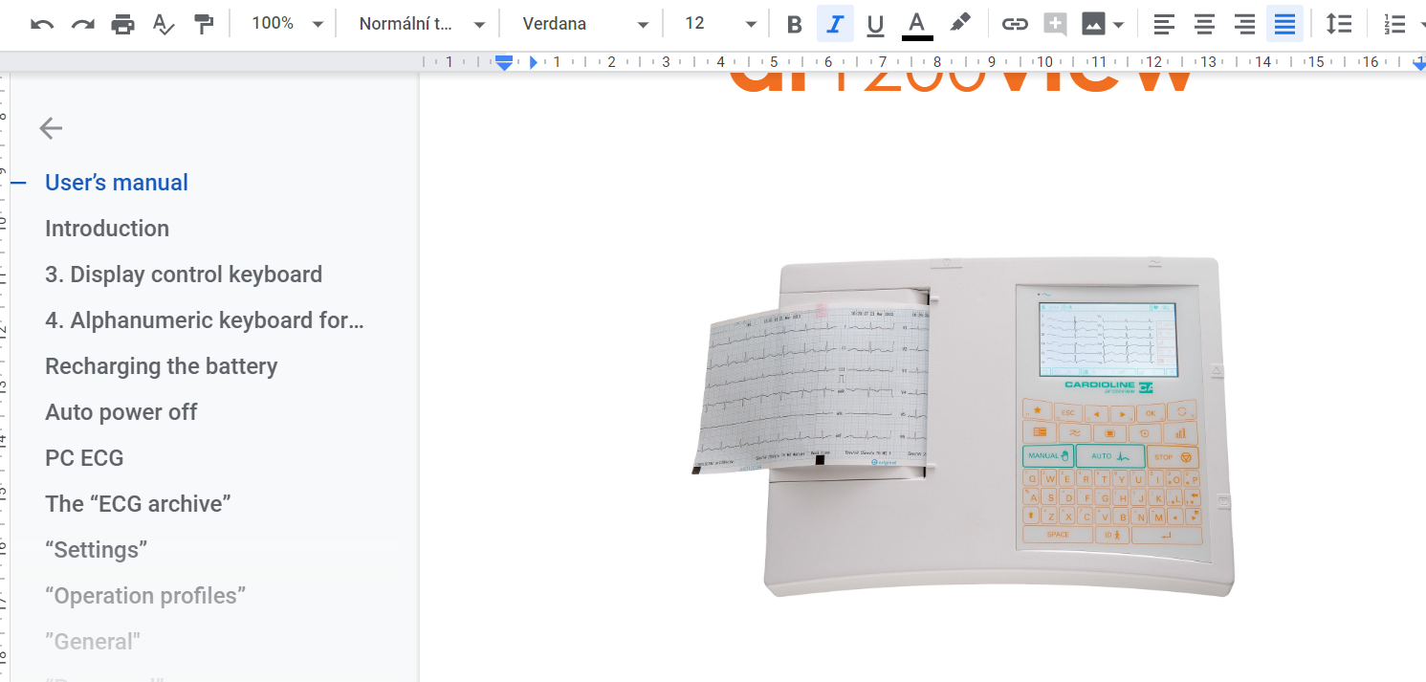Print the document using printer icon
The image size is (1426, 682).
click(122, 24)
